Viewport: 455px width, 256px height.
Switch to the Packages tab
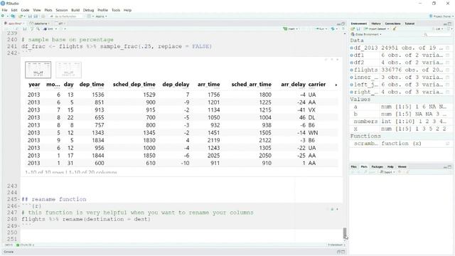coord(377,166)
